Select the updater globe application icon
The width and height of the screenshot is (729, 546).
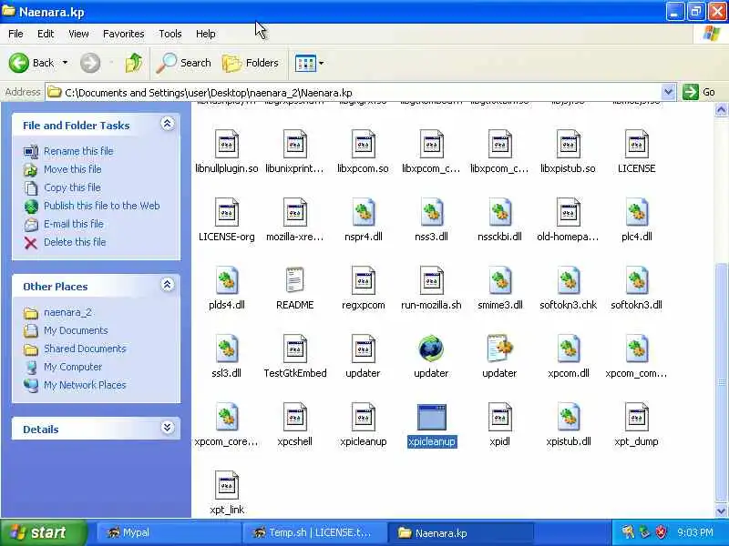[x=431, y=349]
